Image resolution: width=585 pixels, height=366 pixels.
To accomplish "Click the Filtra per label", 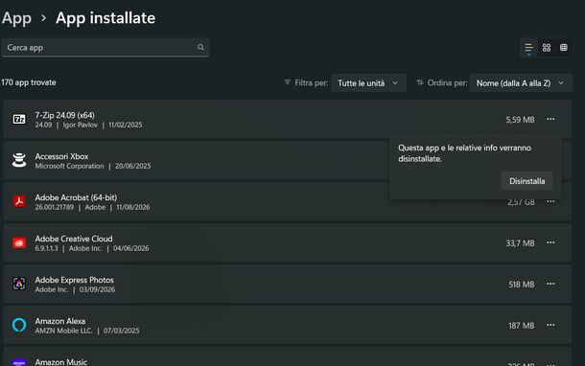I will click(311, 82).
